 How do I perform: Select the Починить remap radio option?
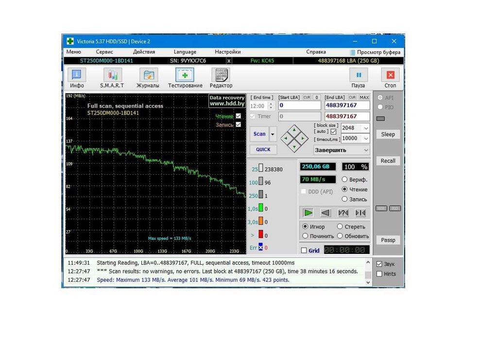coord(305,236)
